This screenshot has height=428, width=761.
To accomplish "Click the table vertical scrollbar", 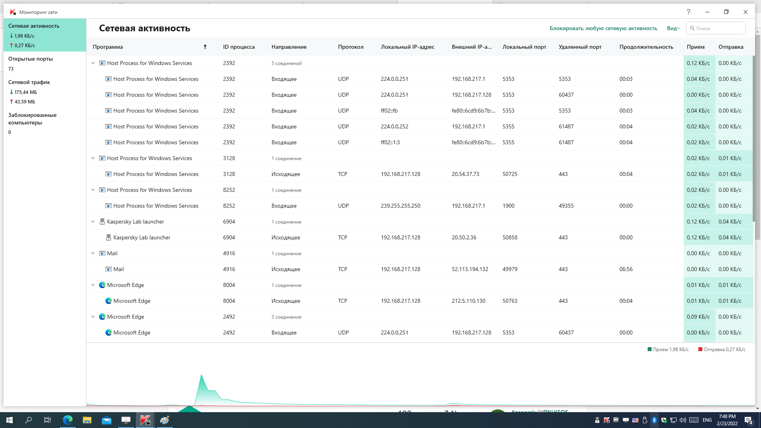I will click(753, 139).
